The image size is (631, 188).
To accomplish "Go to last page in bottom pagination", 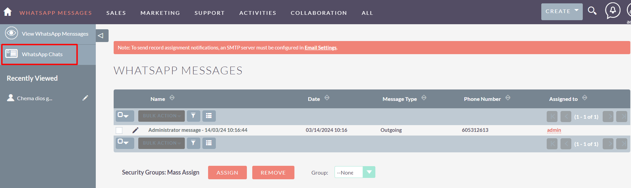I will (622, 144).
